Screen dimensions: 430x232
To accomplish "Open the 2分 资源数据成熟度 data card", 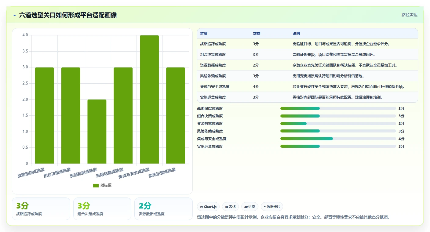I will pos(163,209).
